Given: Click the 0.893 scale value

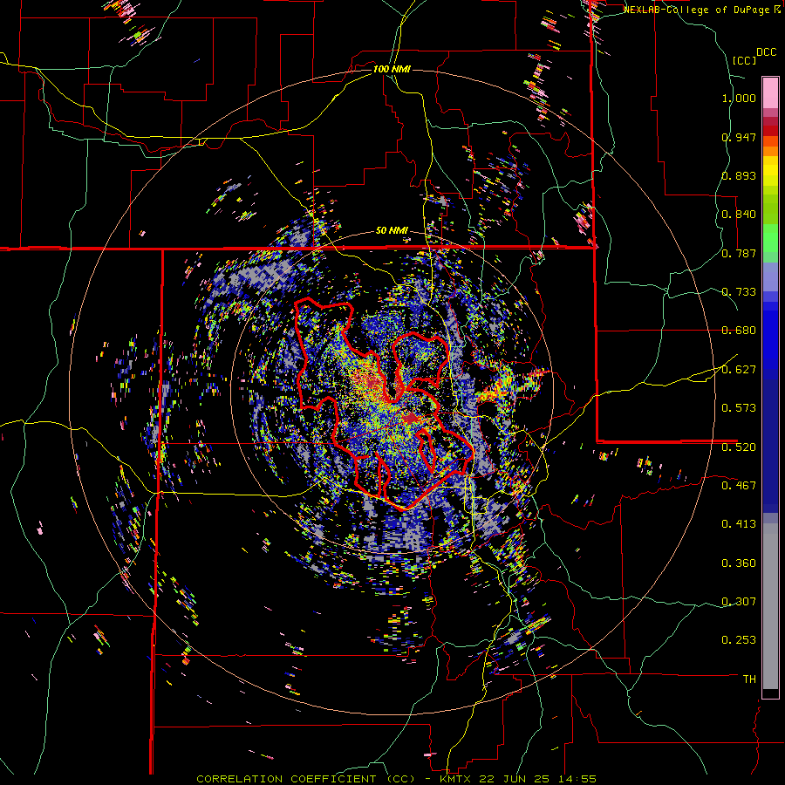Looking at the screenshot, I should click(739, 175).
